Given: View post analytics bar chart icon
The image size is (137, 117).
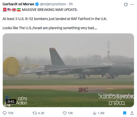Looking at the screenshot, I should coord(95,113).
